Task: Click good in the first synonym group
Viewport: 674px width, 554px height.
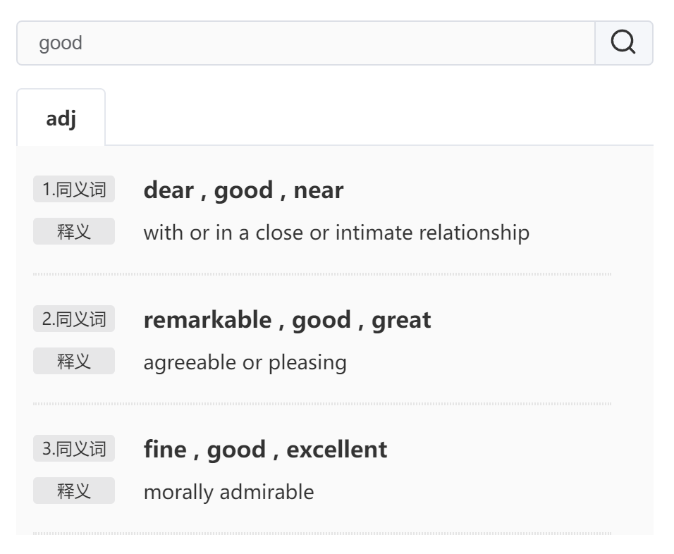Action: click(x=243, y=191)
